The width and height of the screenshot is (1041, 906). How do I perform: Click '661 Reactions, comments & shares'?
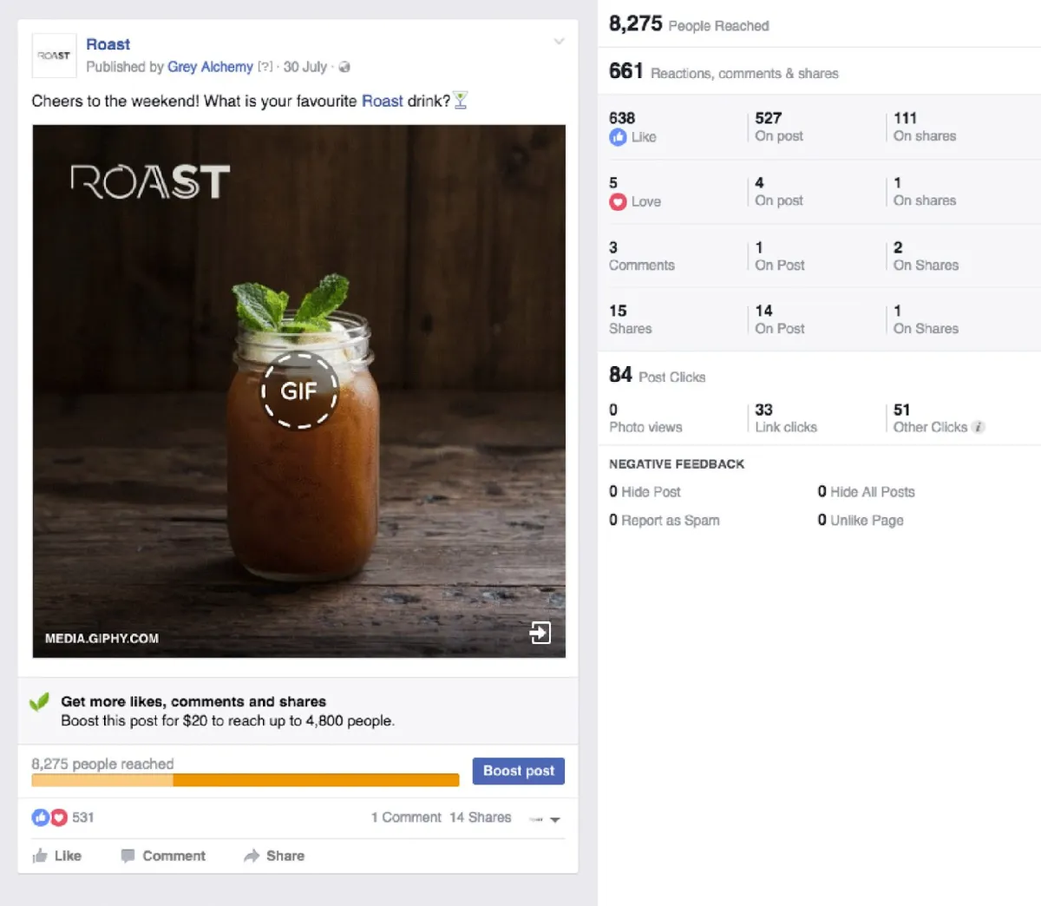723,71
